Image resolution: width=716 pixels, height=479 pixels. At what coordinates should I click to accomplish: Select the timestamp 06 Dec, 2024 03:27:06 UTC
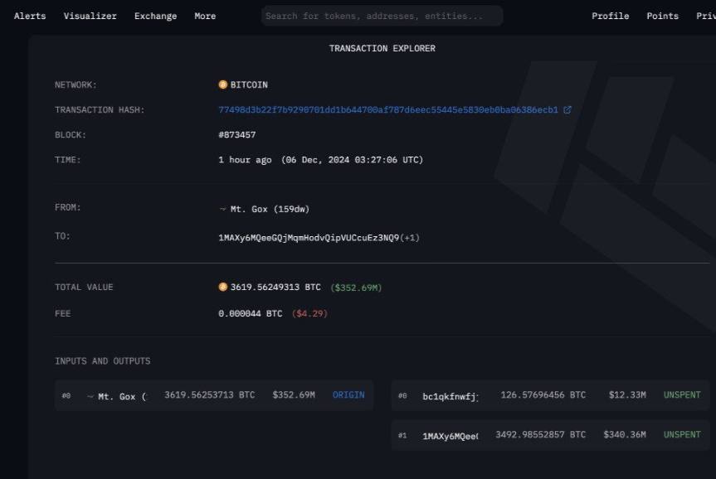click(352, 160)
